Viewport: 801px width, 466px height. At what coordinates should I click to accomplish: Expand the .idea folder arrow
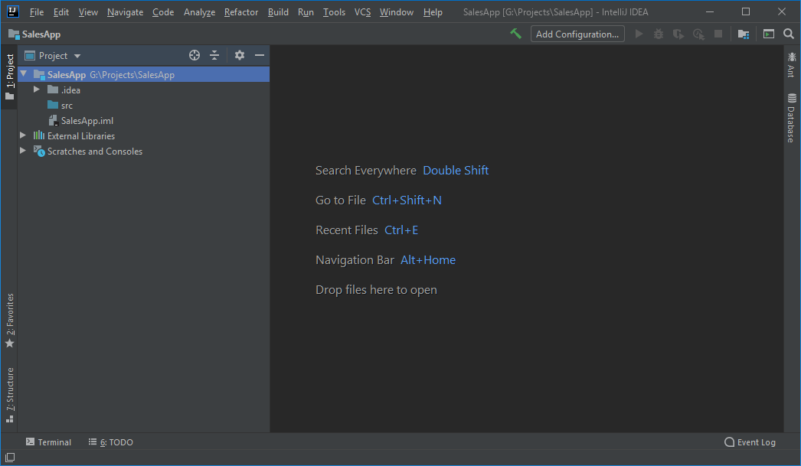(x=36, y=90)
